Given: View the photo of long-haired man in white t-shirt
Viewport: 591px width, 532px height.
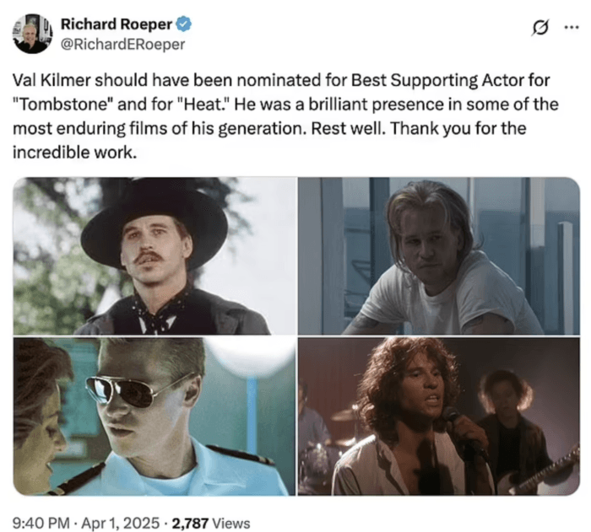Looking at the screenshot, I should (439, 255).
